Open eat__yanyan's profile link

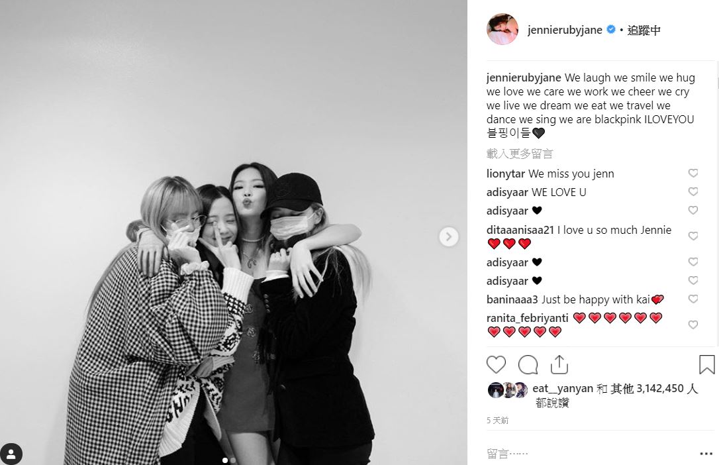[x=563, y=388]
